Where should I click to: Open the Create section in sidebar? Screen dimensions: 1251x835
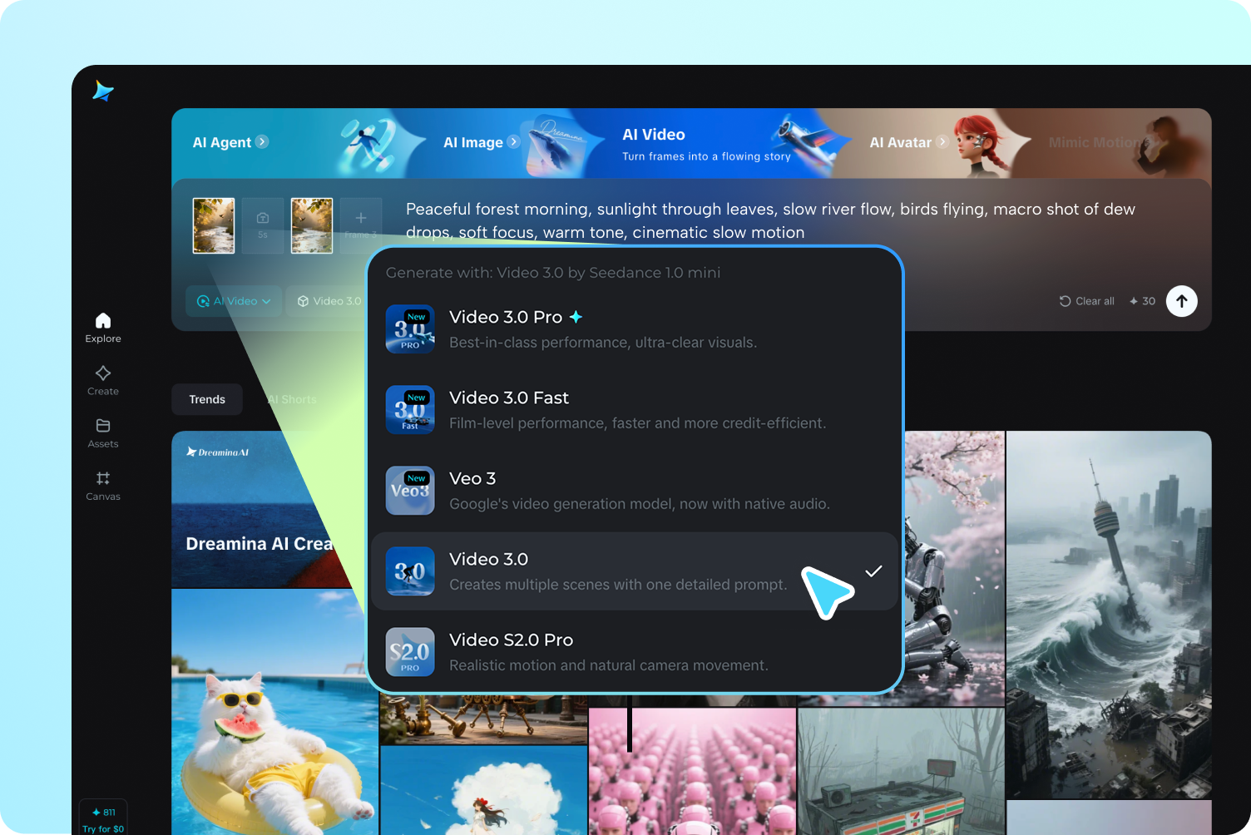point(103,380)
